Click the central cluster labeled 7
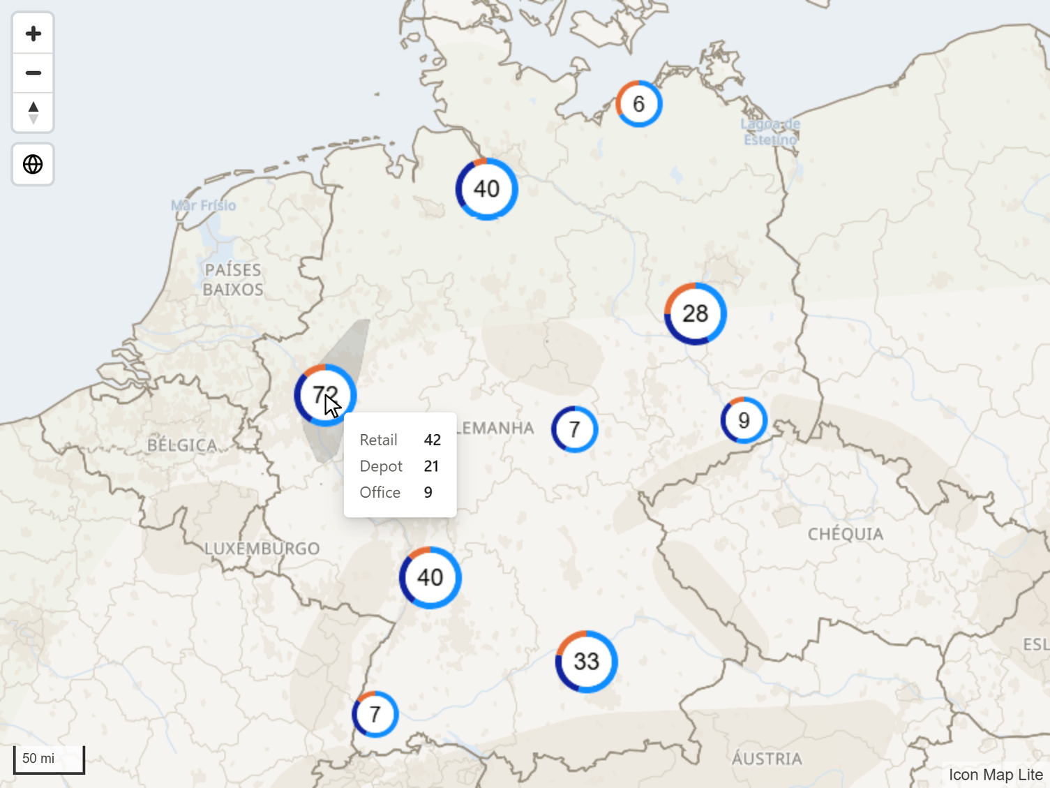 tap(574, 429)
